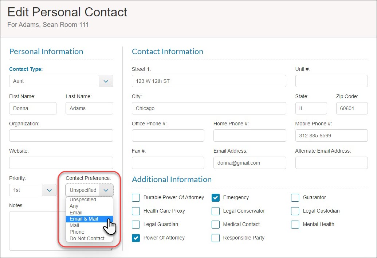Tick the Medical Contact checkbox
The width and height of the screenshot is (377, 258).
(216, 225)
